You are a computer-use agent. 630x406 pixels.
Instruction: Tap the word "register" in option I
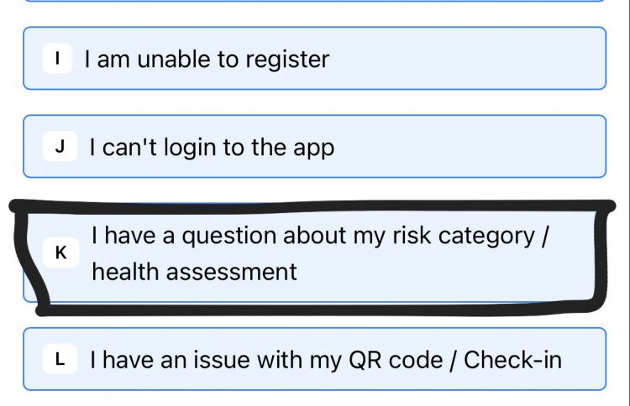coord(284,60)
